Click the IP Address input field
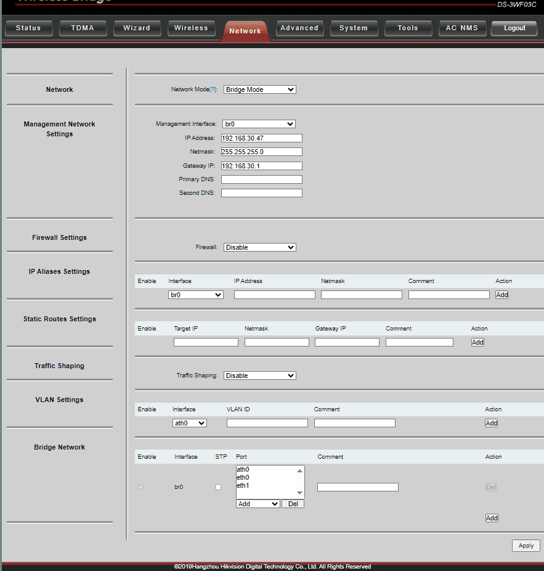The image size is (544, 571). (x=261, y=138)
